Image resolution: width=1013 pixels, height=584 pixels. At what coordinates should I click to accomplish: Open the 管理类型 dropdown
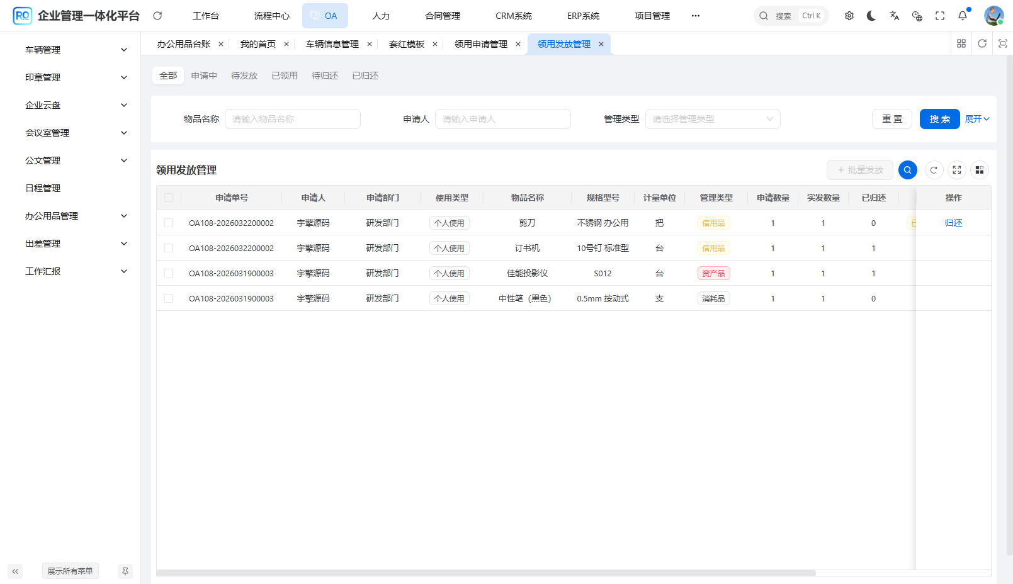coord(712,119)
